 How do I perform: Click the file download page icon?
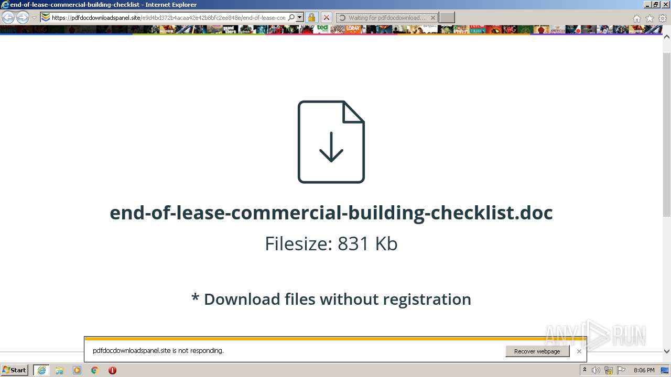[331, 142]
